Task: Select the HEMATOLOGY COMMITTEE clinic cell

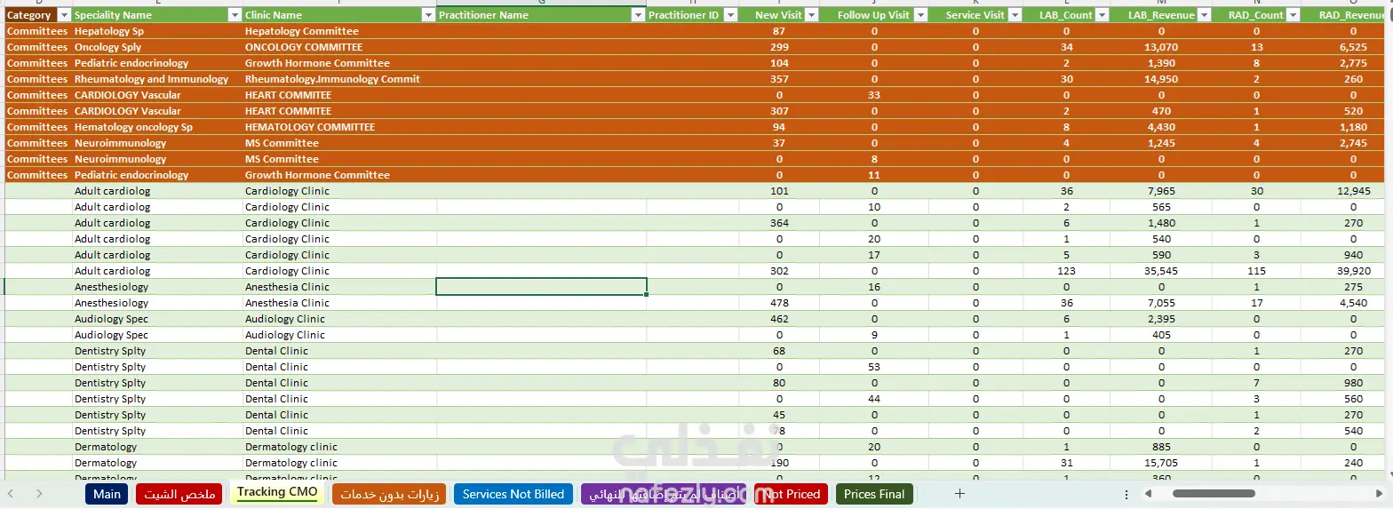Action: point(339,127)
